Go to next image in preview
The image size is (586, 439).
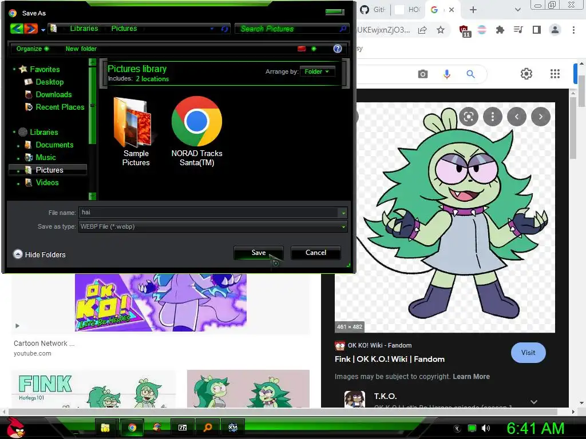pos(540,117)
